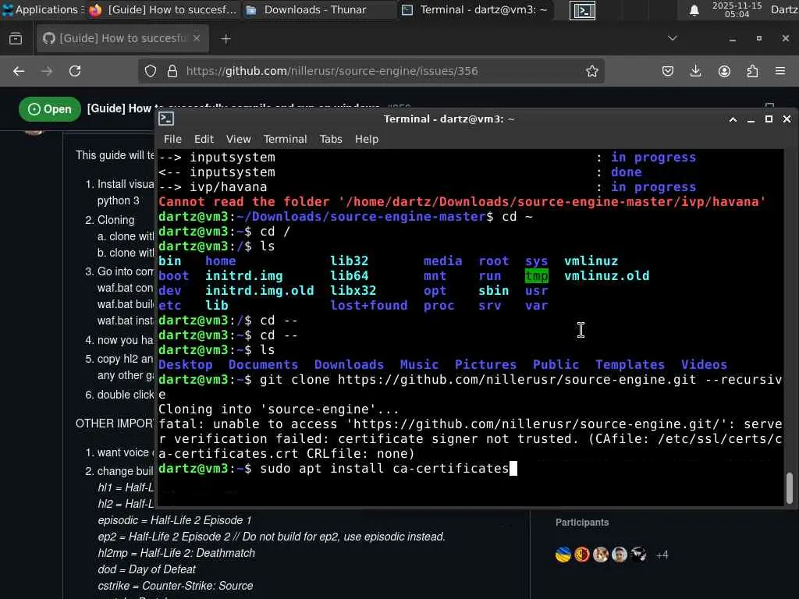Click the Dartz user name in the panel
Viewport: 799px width, 599px height.
pyautogui.click(x=784, y=9)
